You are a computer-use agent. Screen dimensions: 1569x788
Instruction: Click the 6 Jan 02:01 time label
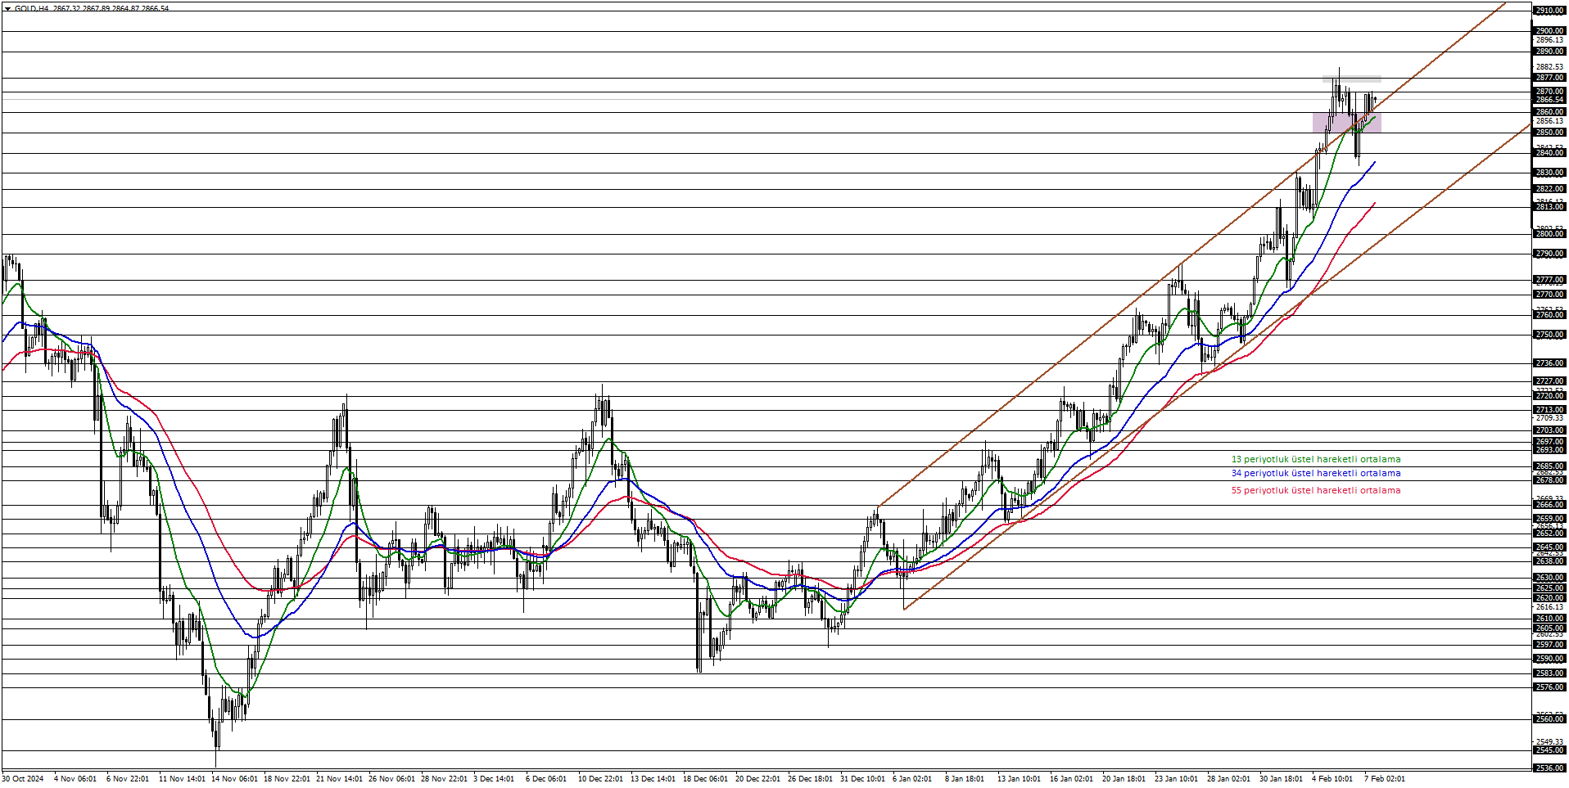[x=912, y=779]
